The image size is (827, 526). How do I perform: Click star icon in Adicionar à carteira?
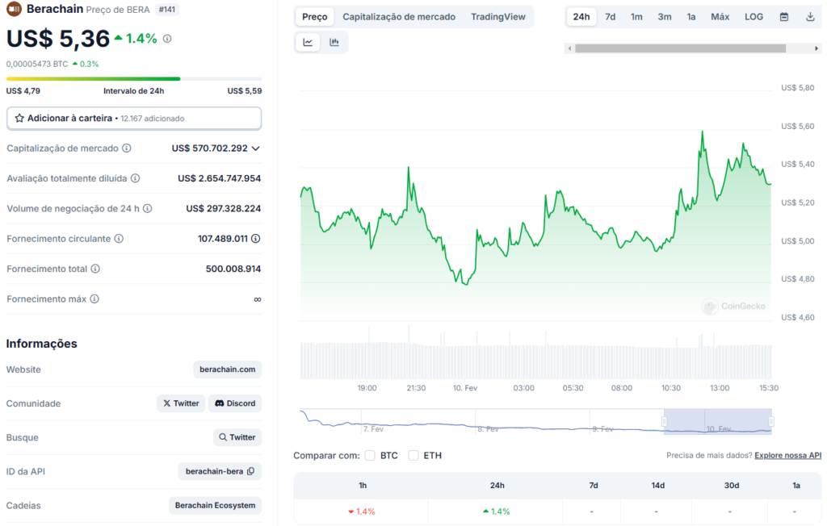[x=19, y=118]
